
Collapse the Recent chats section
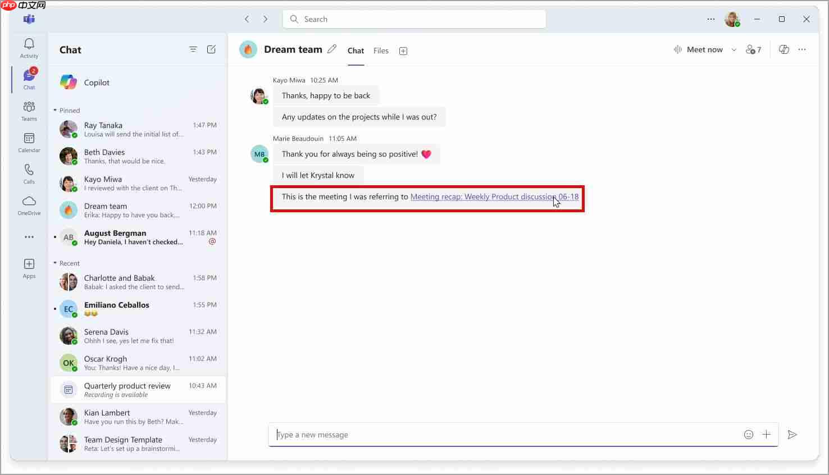55,263
